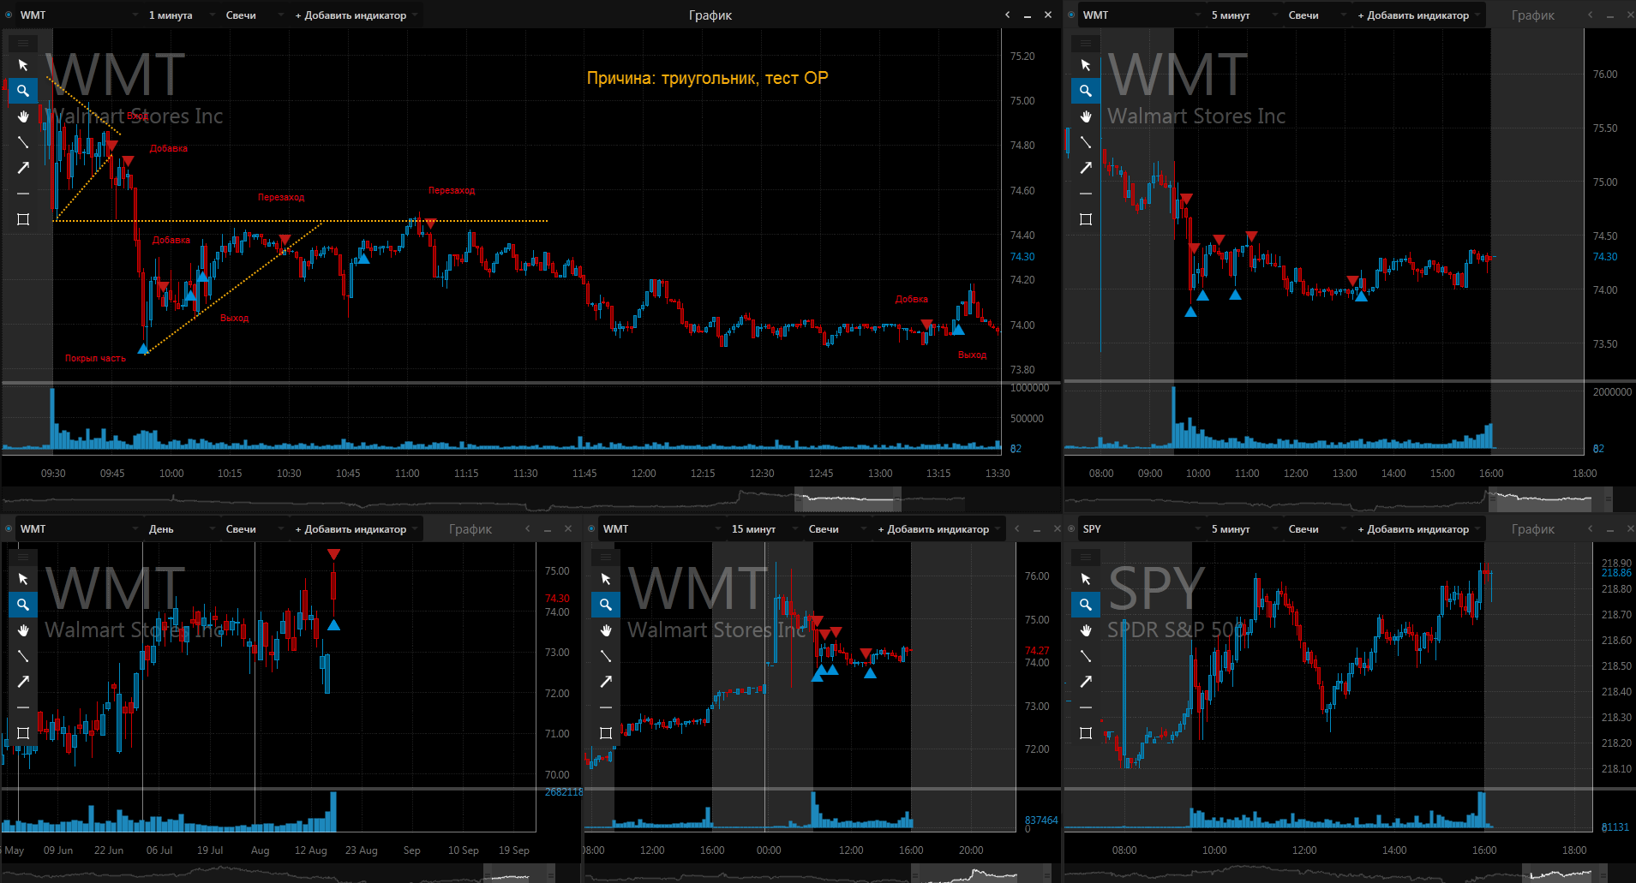Click the График title tab of the 1 минута panel

pos(710,15)
